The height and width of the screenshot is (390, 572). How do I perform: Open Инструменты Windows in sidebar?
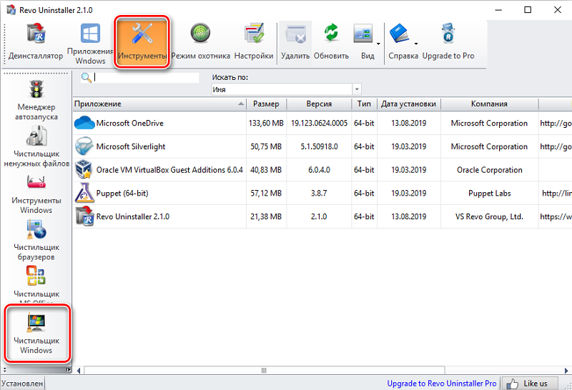pyautogui.click(x=36, y=193)
